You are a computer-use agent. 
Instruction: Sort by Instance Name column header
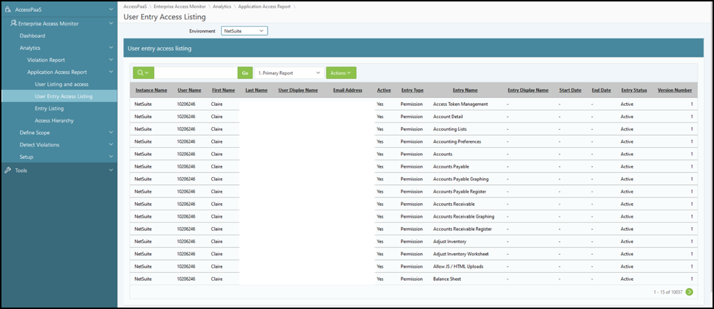pyautogui.click(x=151, y=90)
